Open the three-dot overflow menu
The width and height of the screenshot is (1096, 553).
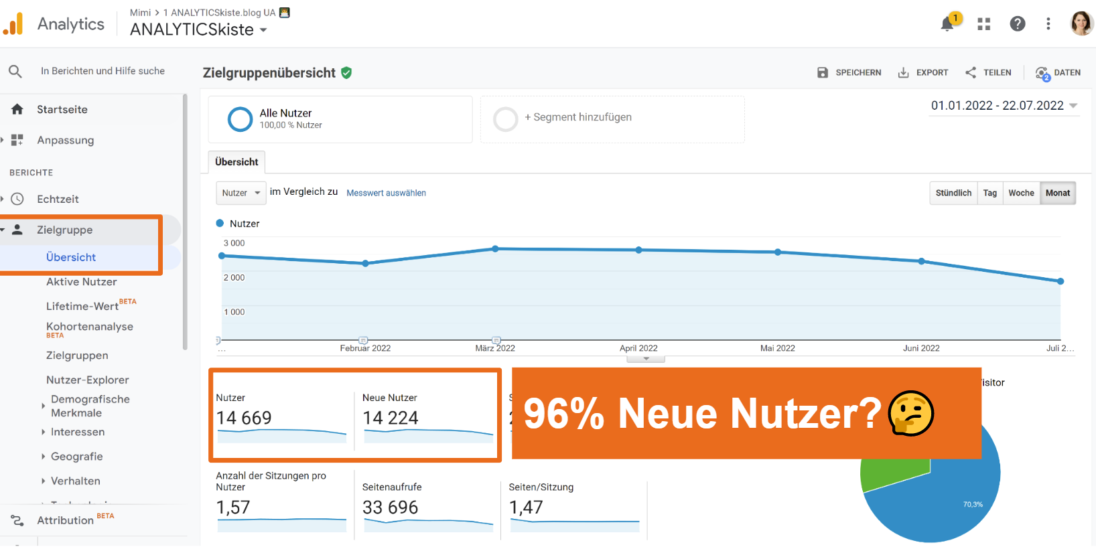1048,23
